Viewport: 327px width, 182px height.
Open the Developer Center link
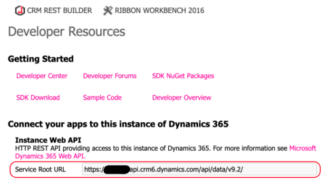(42, 76)
